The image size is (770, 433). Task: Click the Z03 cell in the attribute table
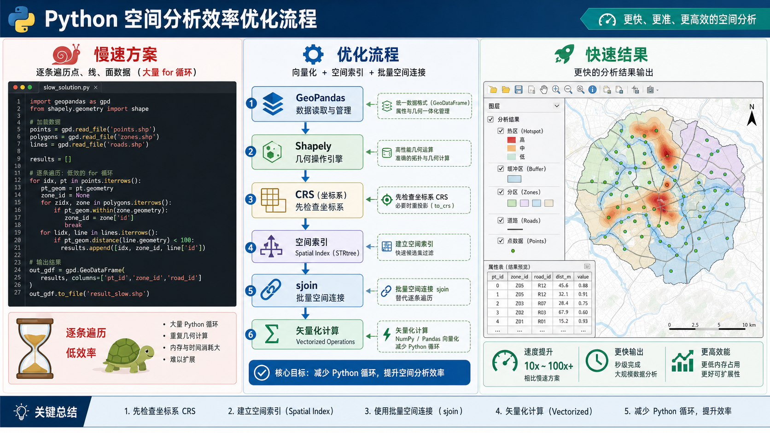pos(519,303)
